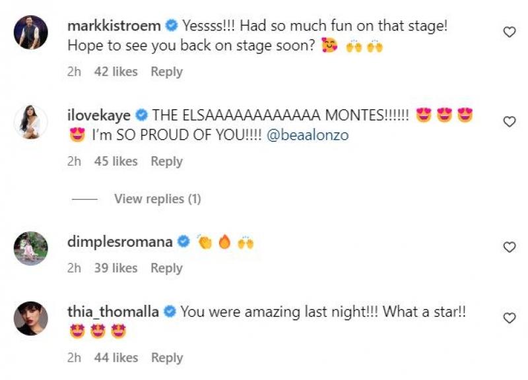The width and height of the screenshot is (528, 380).
Task: Visit ilovekaye's profile via username
Action: tap(98, 115)
